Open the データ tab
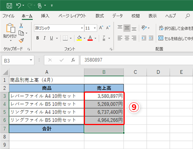 117,16
